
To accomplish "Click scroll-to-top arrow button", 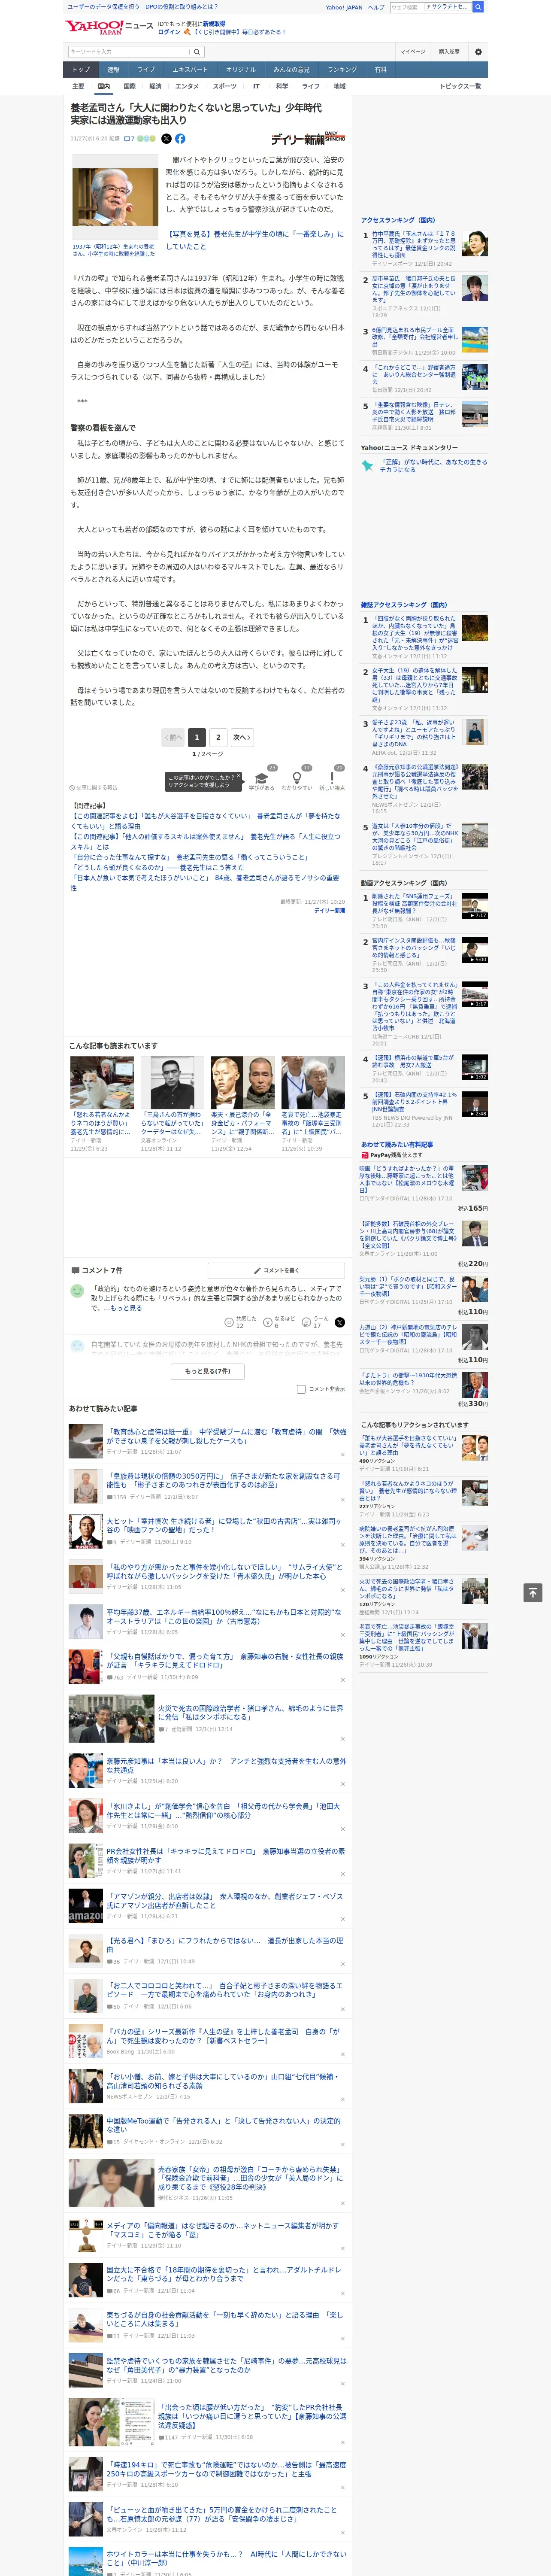I will point(533,1592).
